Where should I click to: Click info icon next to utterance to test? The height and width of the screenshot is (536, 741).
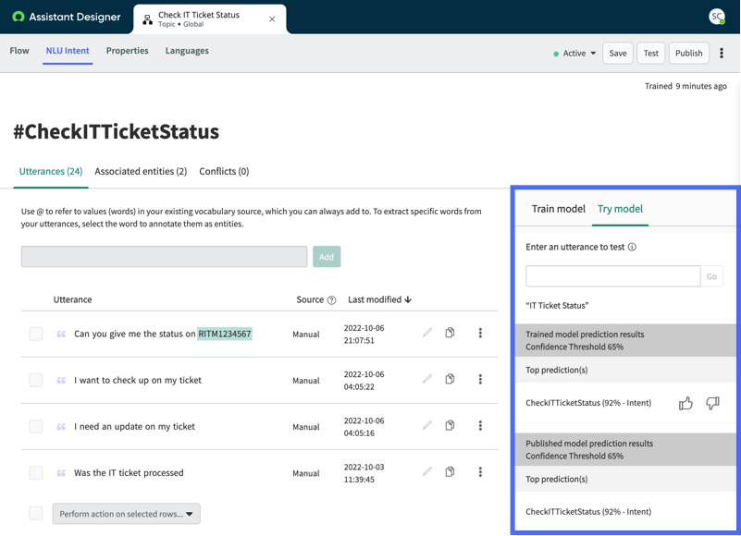pos(632,247)
